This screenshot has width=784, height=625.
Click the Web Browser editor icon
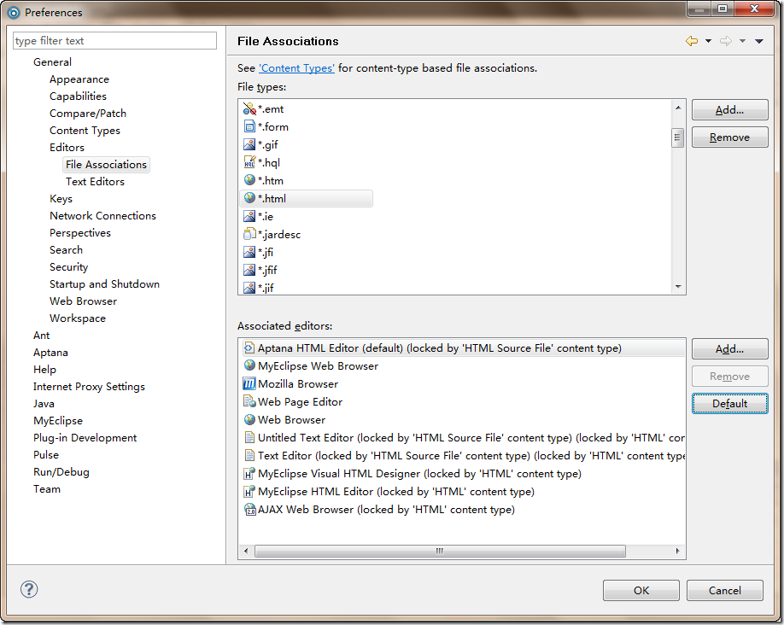pyautogui.click(x=249, y=419)
